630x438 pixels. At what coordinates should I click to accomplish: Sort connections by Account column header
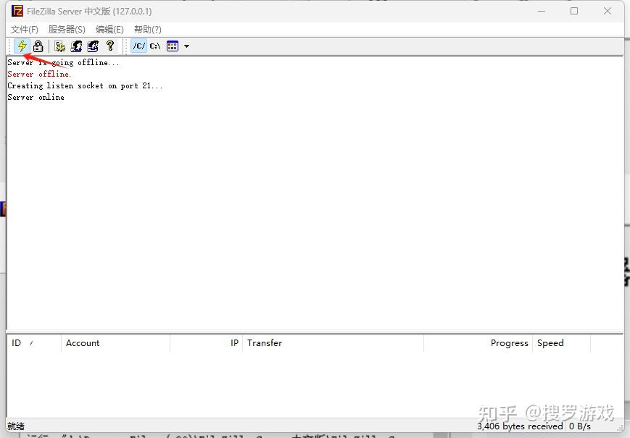pos(116,343)
